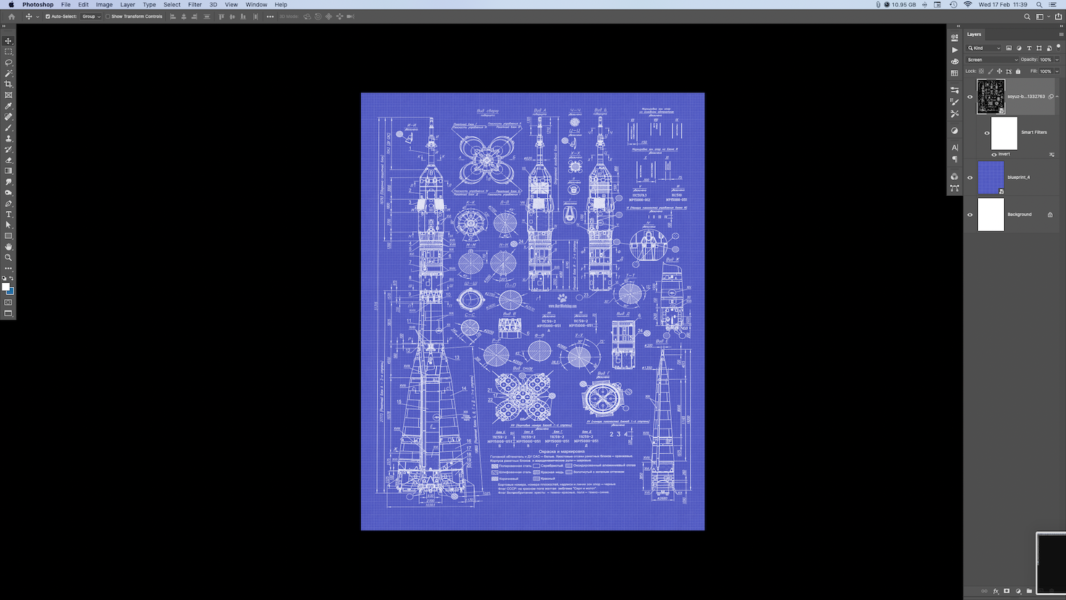Open the Filter menu
1066x600 pixels.
[195, 4]
